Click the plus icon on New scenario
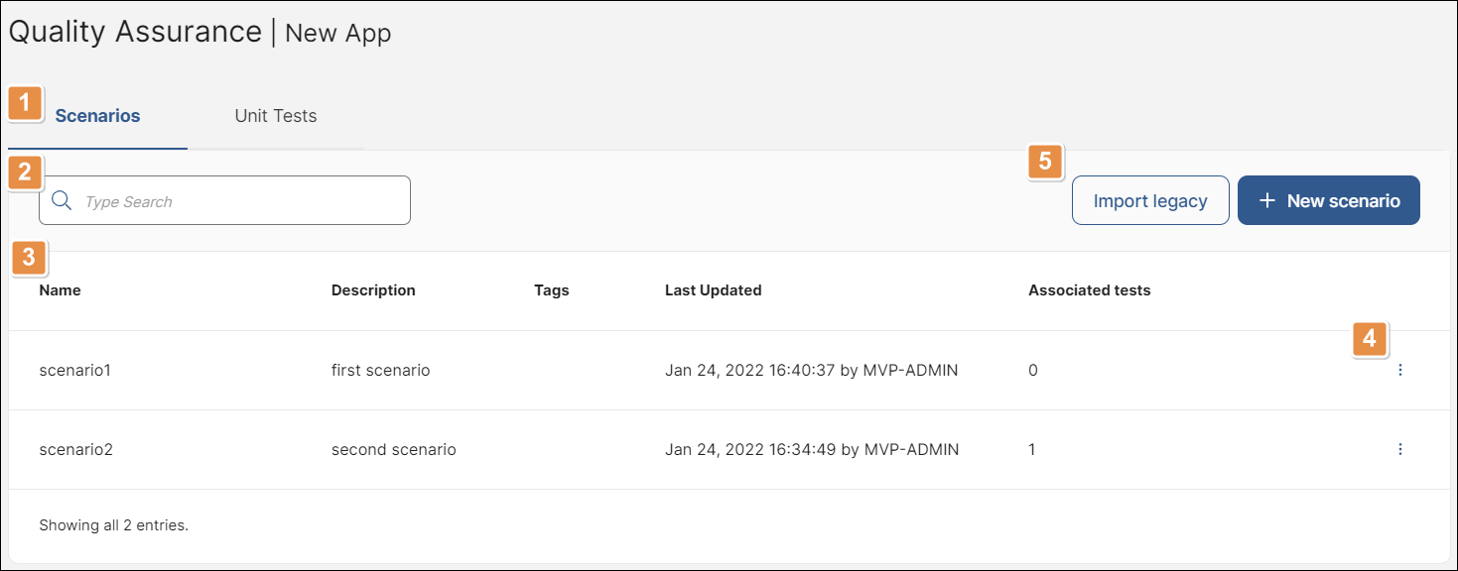The width and height of the screenshot is (1458, 571). (1266, 201)
